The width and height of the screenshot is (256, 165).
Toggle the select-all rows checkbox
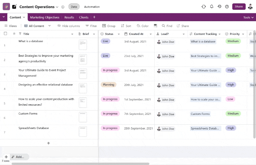(5, 34)
